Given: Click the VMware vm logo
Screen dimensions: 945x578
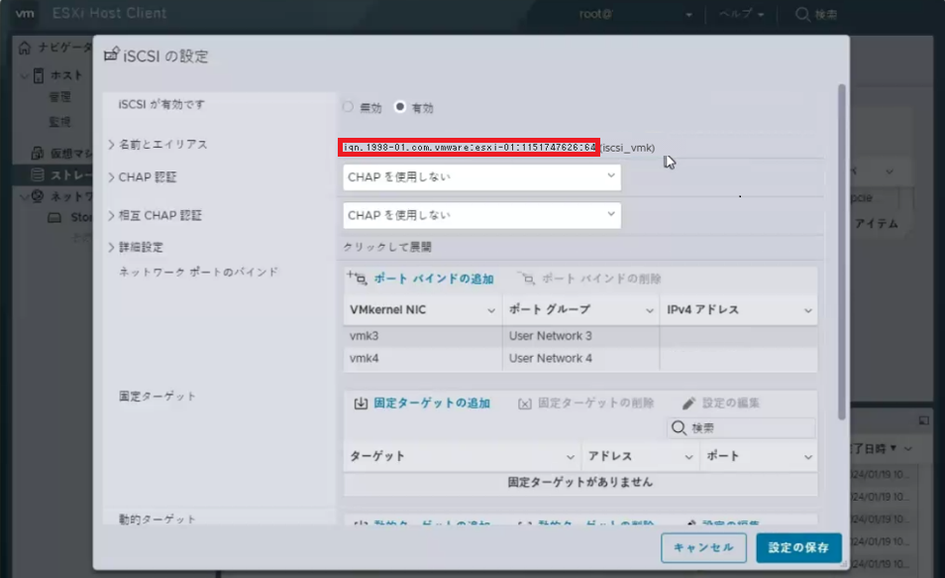Looking at the screenshot, I should [25, 14].
